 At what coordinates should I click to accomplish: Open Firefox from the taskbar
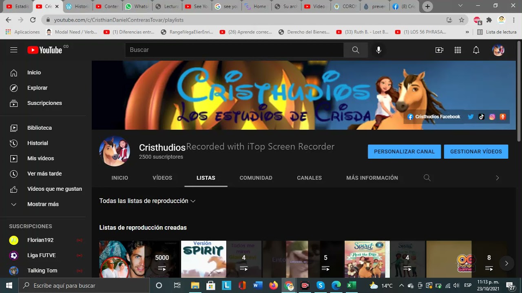(273, 286)
